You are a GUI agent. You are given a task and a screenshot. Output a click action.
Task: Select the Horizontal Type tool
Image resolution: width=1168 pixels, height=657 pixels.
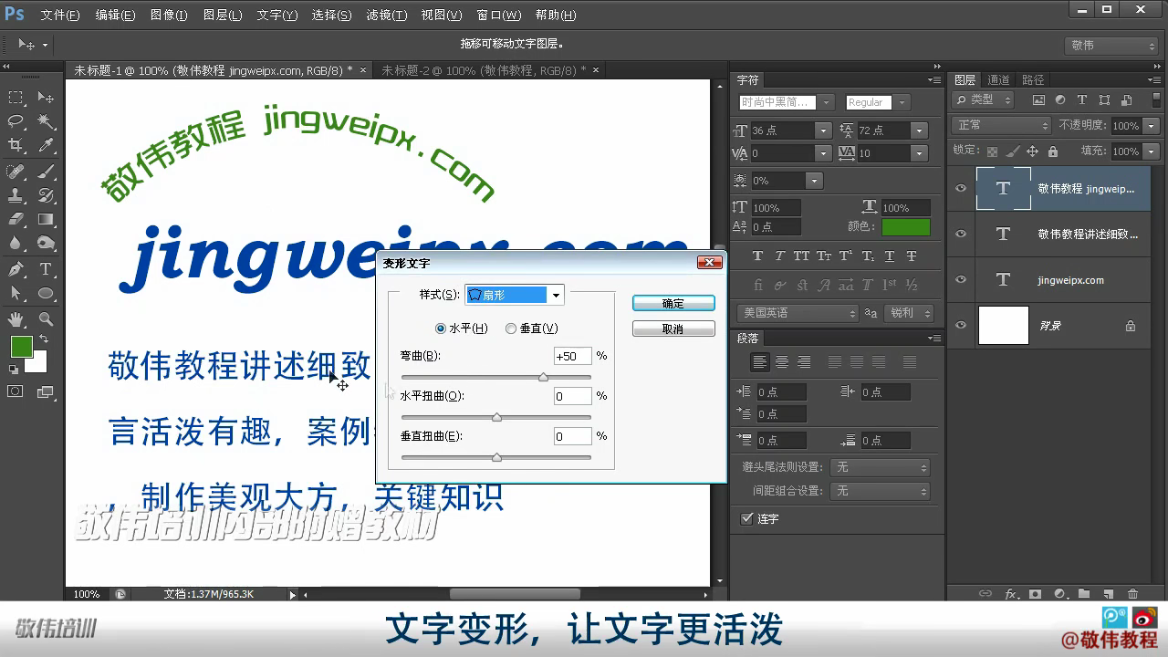coord(46,269)
